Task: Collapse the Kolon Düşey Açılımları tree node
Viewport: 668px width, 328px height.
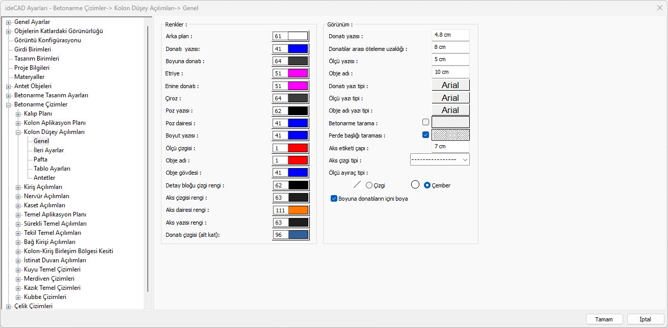Action: pyautogui.click(x=18, y=132)
